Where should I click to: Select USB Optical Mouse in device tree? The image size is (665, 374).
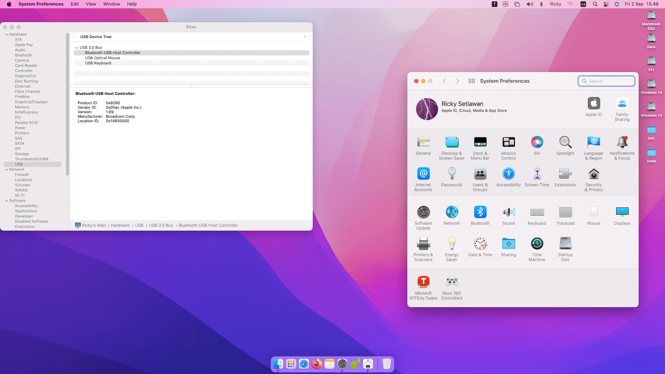103,58
